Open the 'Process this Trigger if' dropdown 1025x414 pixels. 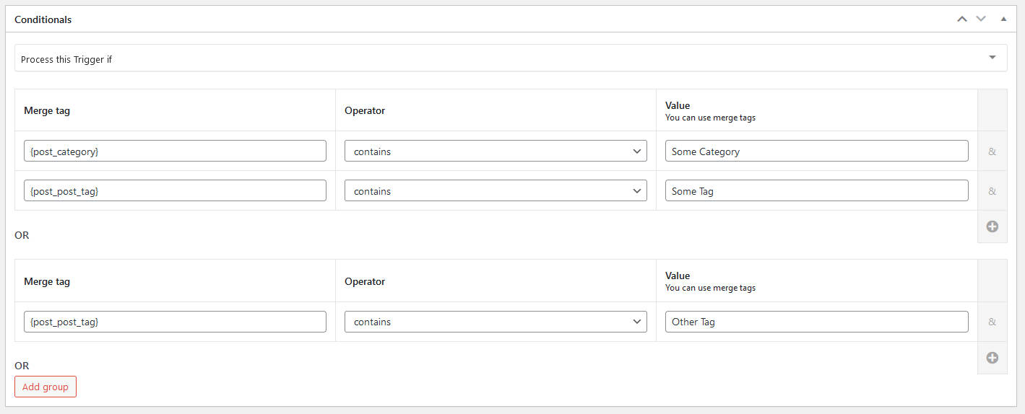click(x=511, y=59)
